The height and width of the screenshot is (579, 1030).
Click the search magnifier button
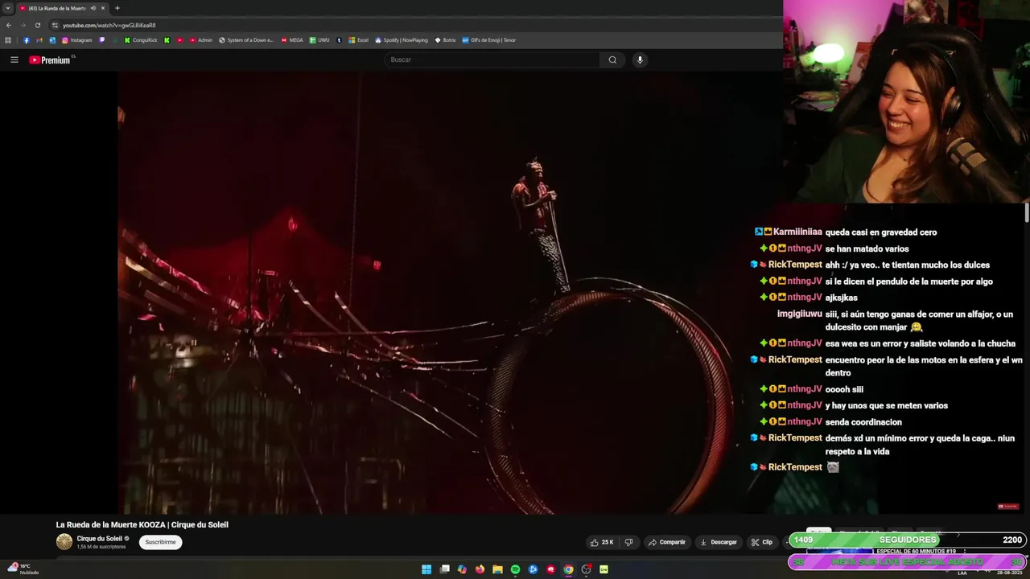612,60
